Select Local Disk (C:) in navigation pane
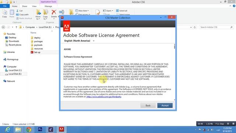 click(14, 70)
